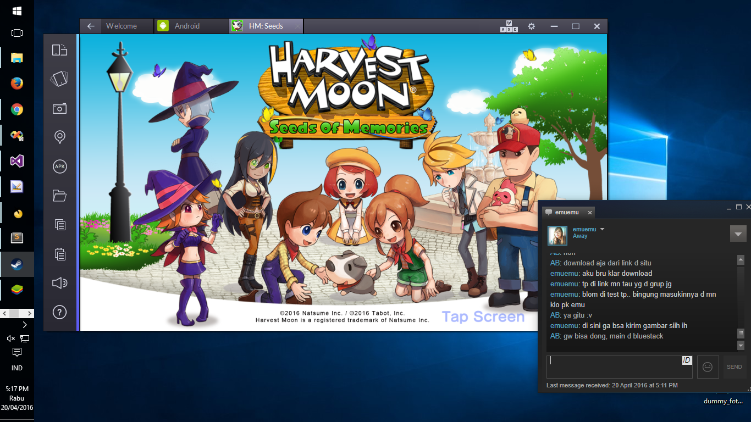Click the text 'AB: download aja dari link d situ'
This screenshot has height=422, width=751.
tap(600, 263)
